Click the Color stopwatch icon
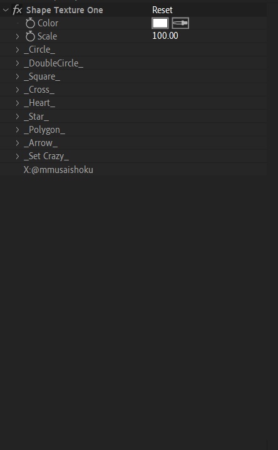The image size is (278, 450). 30,23
